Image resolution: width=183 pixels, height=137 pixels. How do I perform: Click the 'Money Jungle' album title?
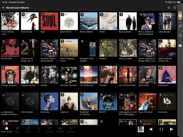(125, 59)
